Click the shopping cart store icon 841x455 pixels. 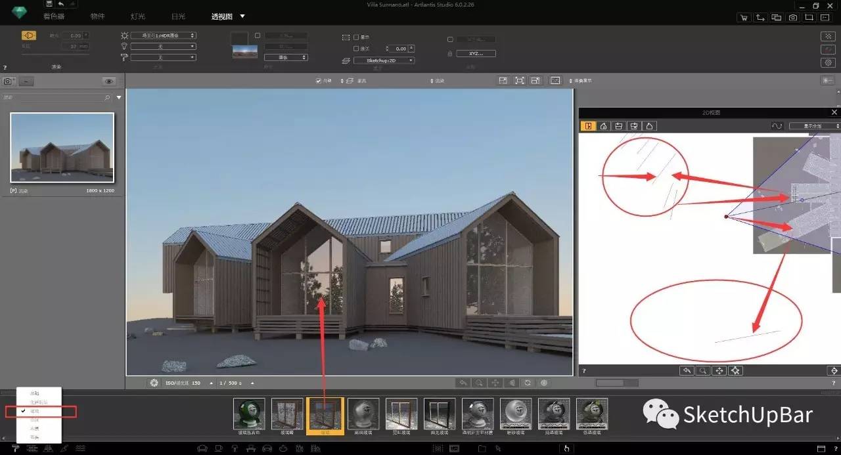[743, 18]
